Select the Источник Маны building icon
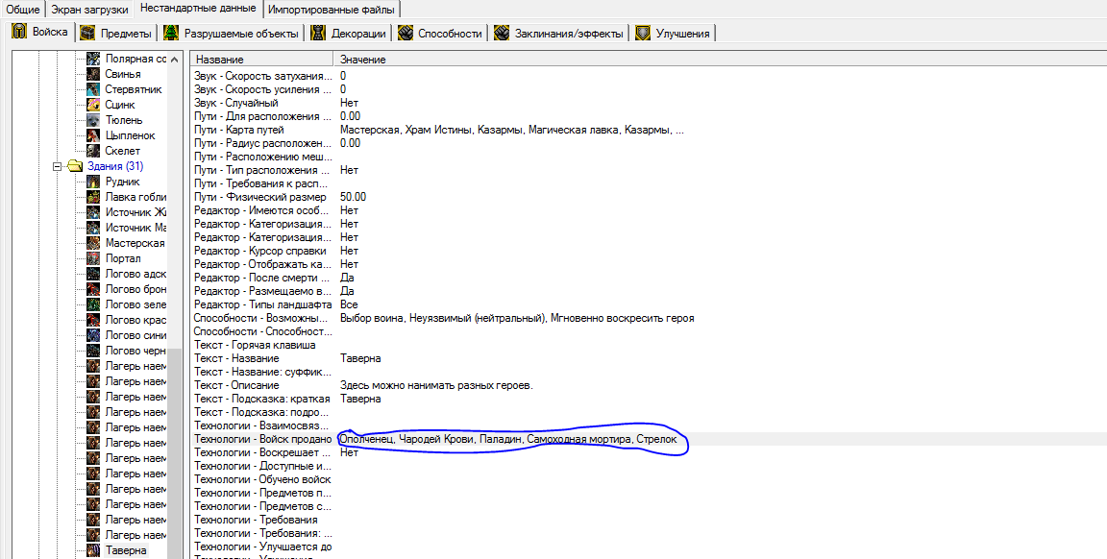 pyautogui.click(x=93, y=228)
